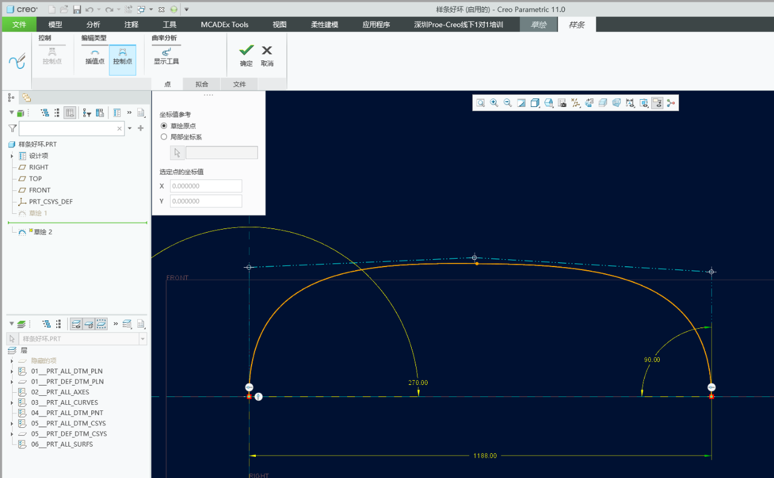Click the 文件 menu button
Viewport: 774px width, 478px height.
pos(19,25)
